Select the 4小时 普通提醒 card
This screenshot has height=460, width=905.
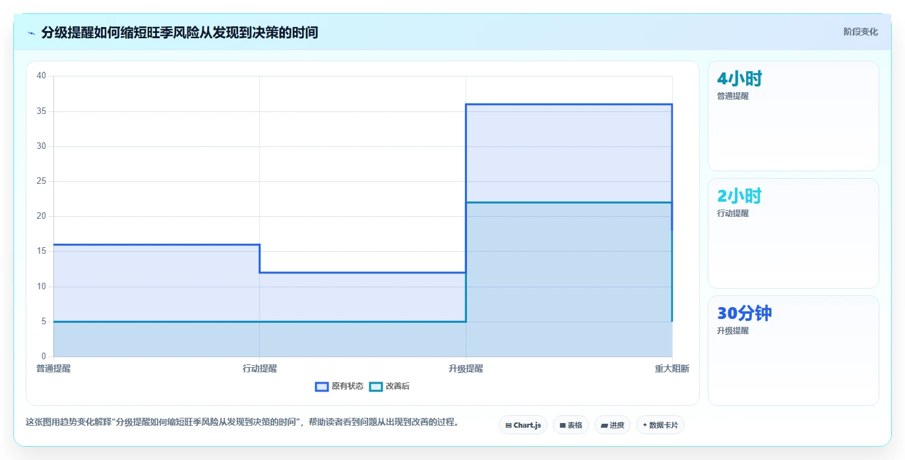(x=793, y=116)
